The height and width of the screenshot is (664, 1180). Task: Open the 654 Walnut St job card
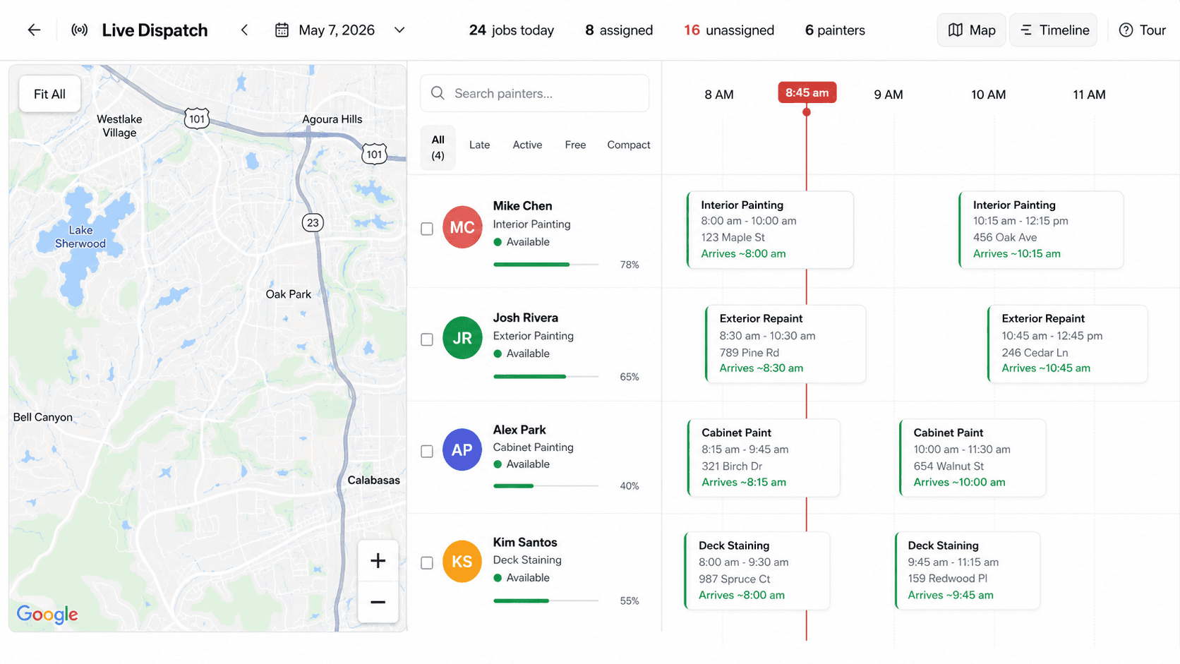[x=973, y=457]
